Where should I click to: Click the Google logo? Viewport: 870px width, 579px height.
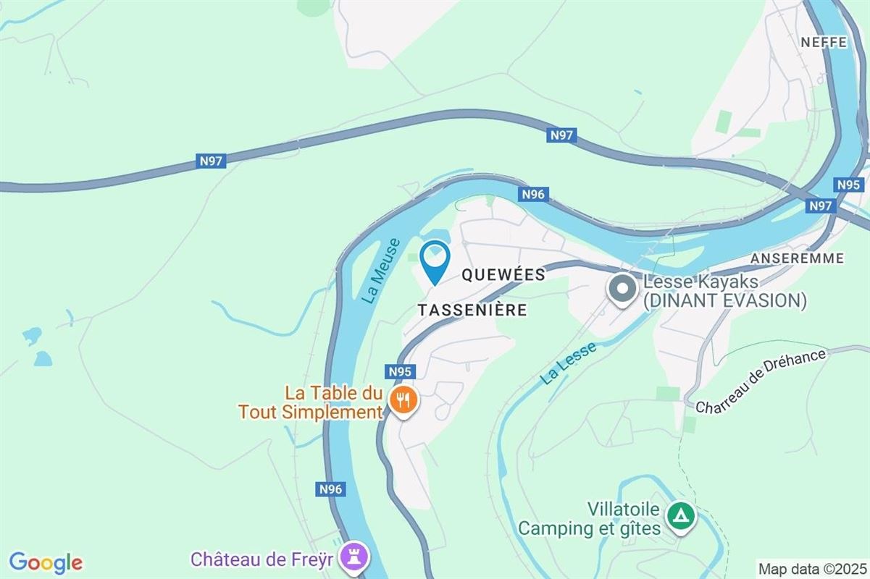pyautogui.click(x=46, y=562)
